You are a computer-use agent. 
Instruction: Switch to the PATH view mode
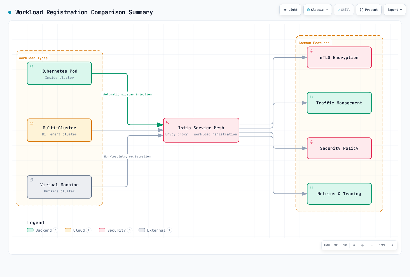pyautogui.click(x=327, y=245)
